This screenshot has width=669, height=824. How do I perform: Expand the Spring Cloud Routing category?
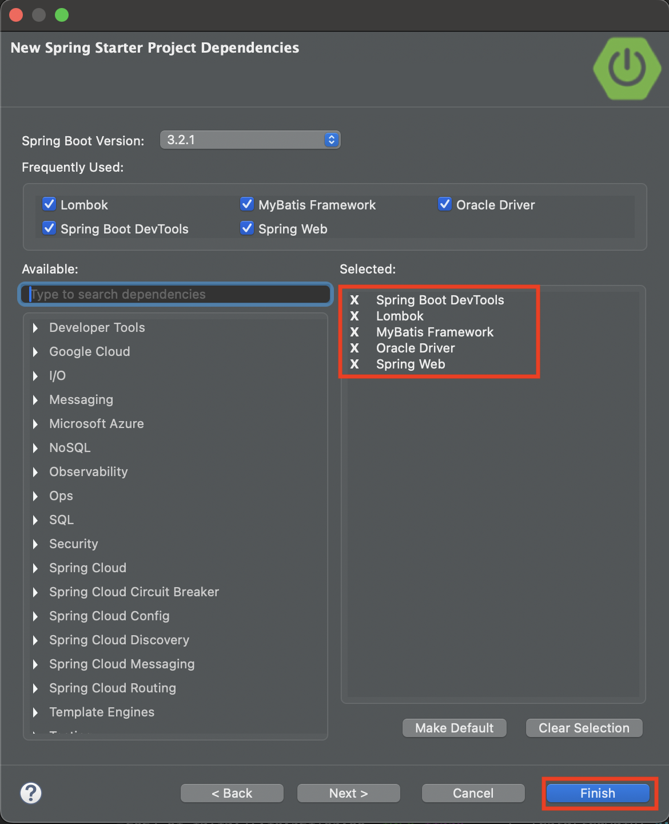(x=35, y=688)
